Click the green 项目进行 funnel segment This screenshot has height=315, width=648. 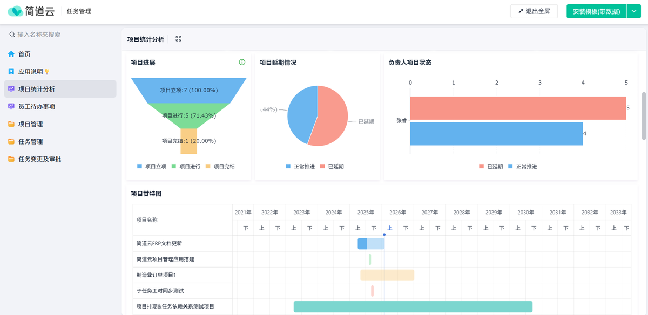[188, 115]
